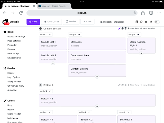Open col-lg-4 dropdown above bottom-right Bottom A 3
Viewport: 164px width, 123px height.
tap(124, 112)
